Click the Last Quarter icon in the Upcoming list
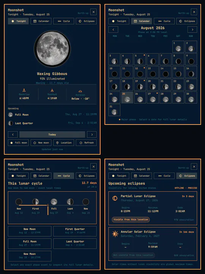Image resolution: width=205 pixels, height=274 pixels. click(11, 123)
